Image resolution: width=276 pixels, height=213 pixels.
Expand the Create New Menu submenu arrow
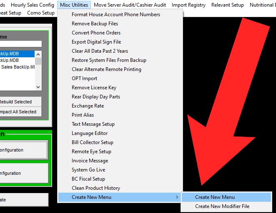point(177,197)
